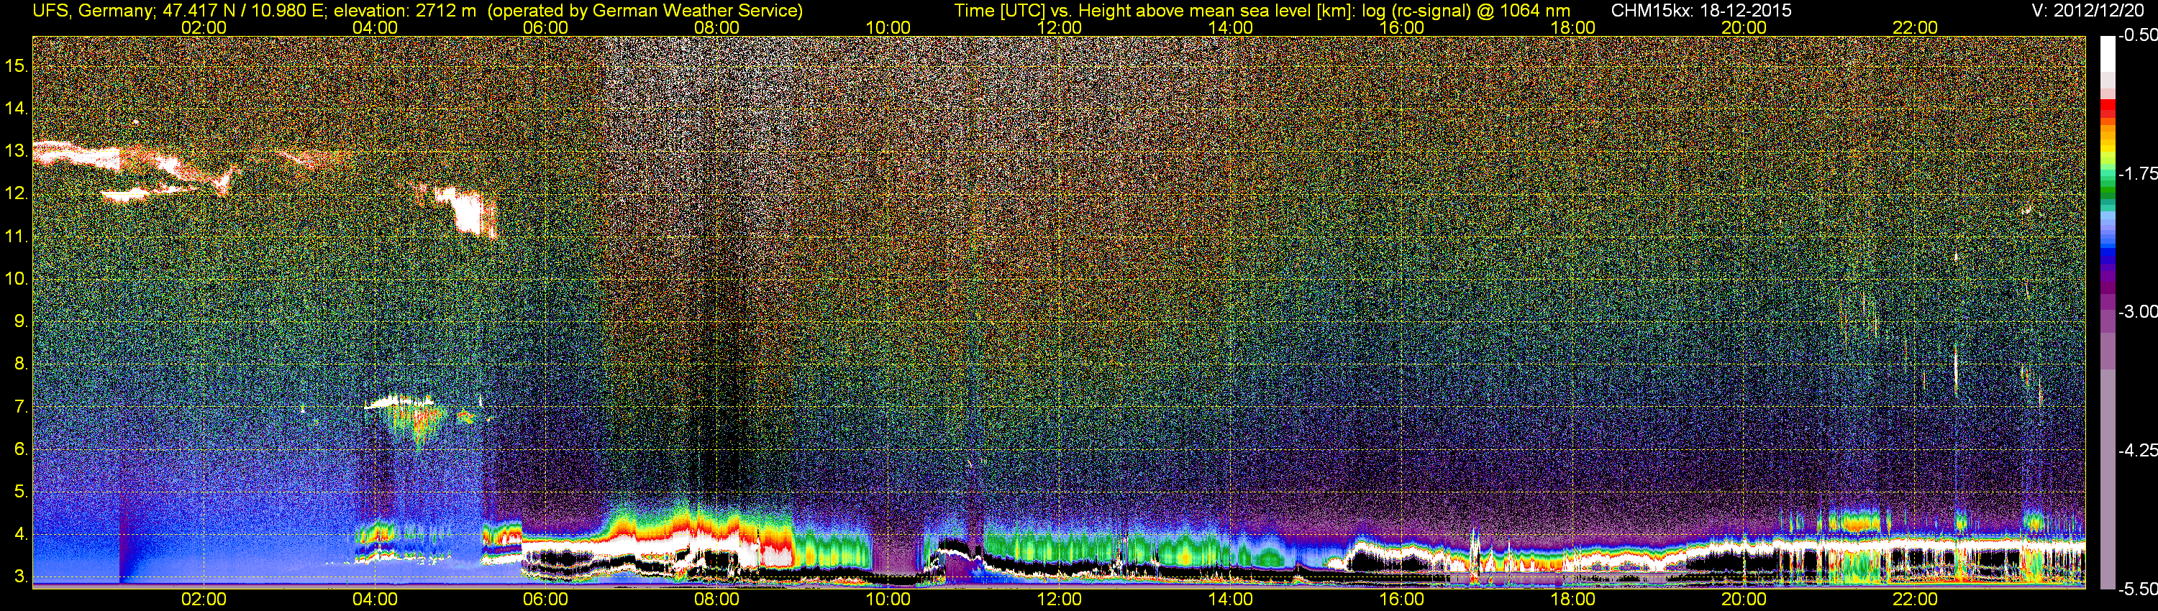Click the 02:00 label on the bottom time axis
Screen dimensions: 2158x611
click(x=204, y=600)
